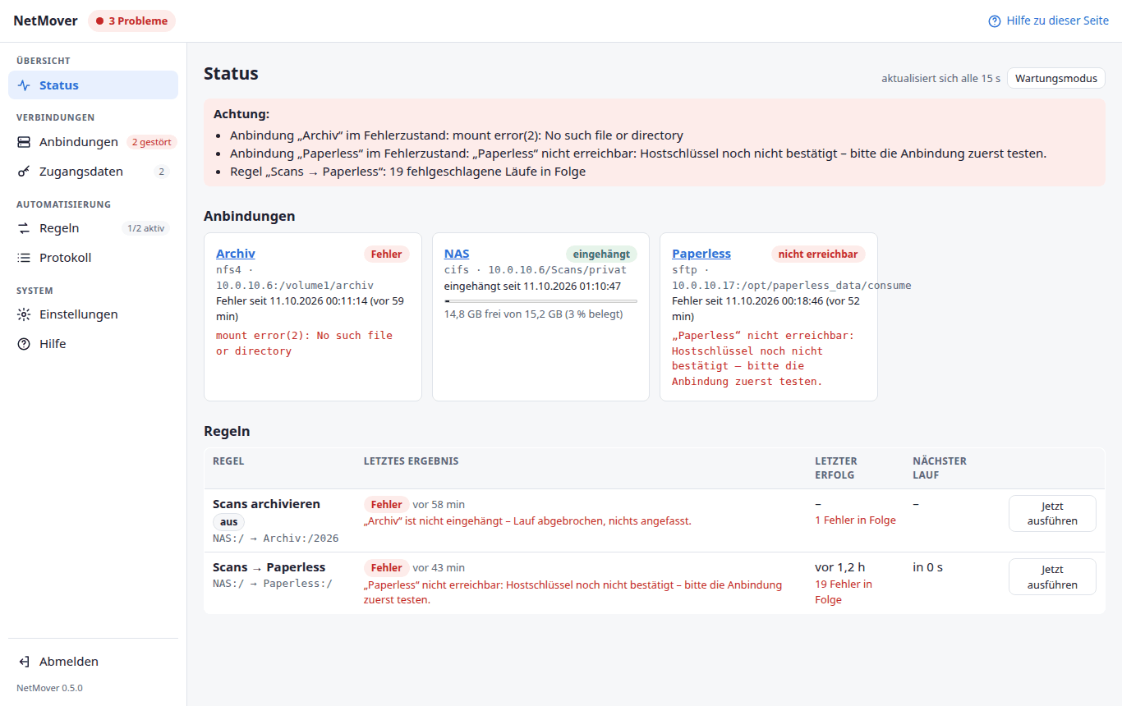Run the Scans → Paperless rule now
1122x706 pixels.
coord(1052,576)
